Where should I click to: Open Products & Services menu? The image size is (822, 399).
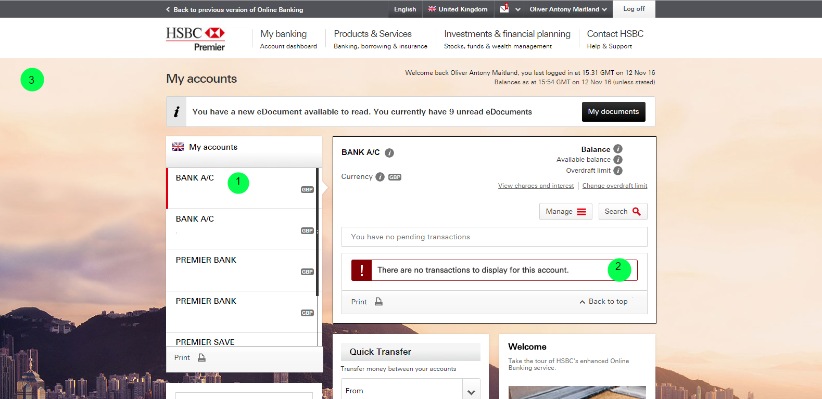click(x=381, y=39)
